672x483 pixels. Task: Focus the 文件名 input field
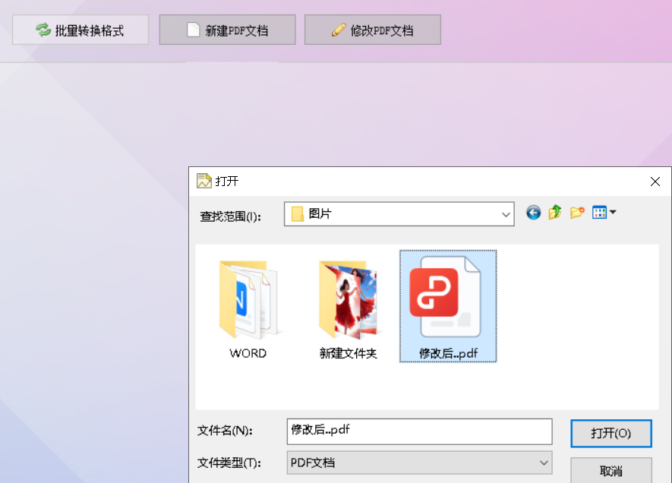point(420,431)
